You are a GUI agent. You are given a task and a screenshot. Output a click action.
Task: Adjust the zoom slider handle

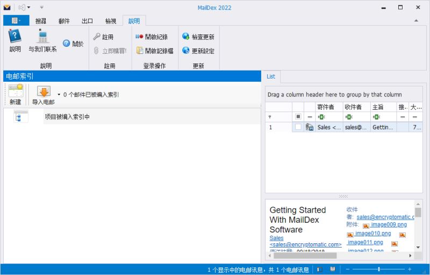pos(379,270)
